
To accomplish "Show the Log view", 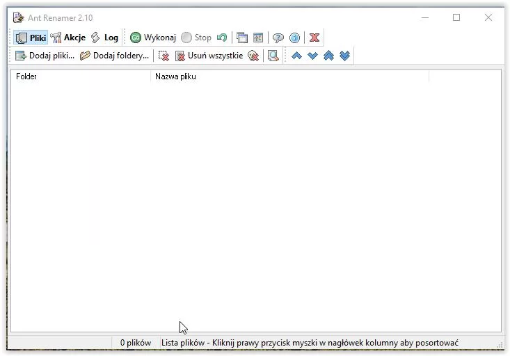I will [104, 38].
